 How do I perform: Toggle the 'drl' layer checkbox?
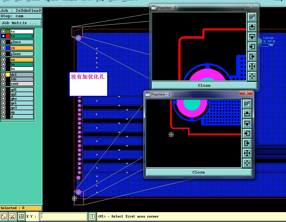pos(3,75)
